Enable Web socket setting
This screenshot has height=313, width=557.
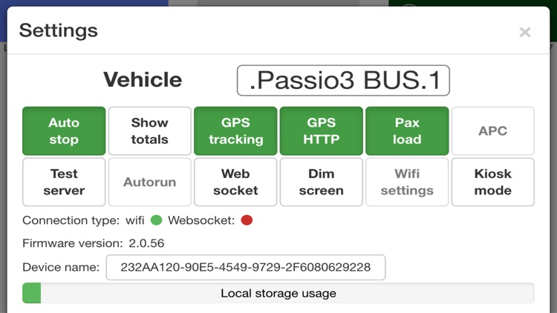[x=235, y=182]
